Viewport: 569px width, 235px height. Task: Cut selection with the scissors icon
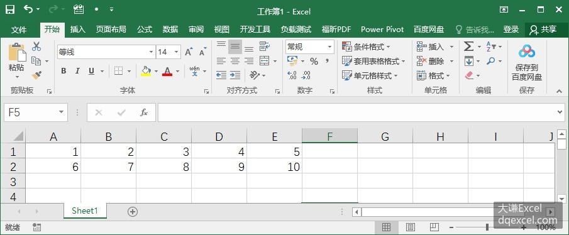click(x=36, y=46)
